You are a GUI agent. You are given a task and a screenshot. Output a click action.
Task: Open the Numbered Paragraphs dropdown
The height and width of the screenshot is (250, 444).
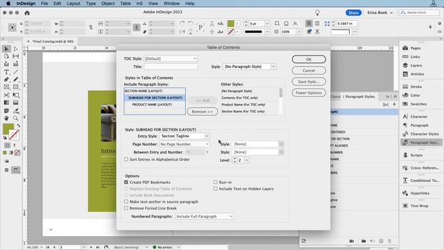point(205,216)
